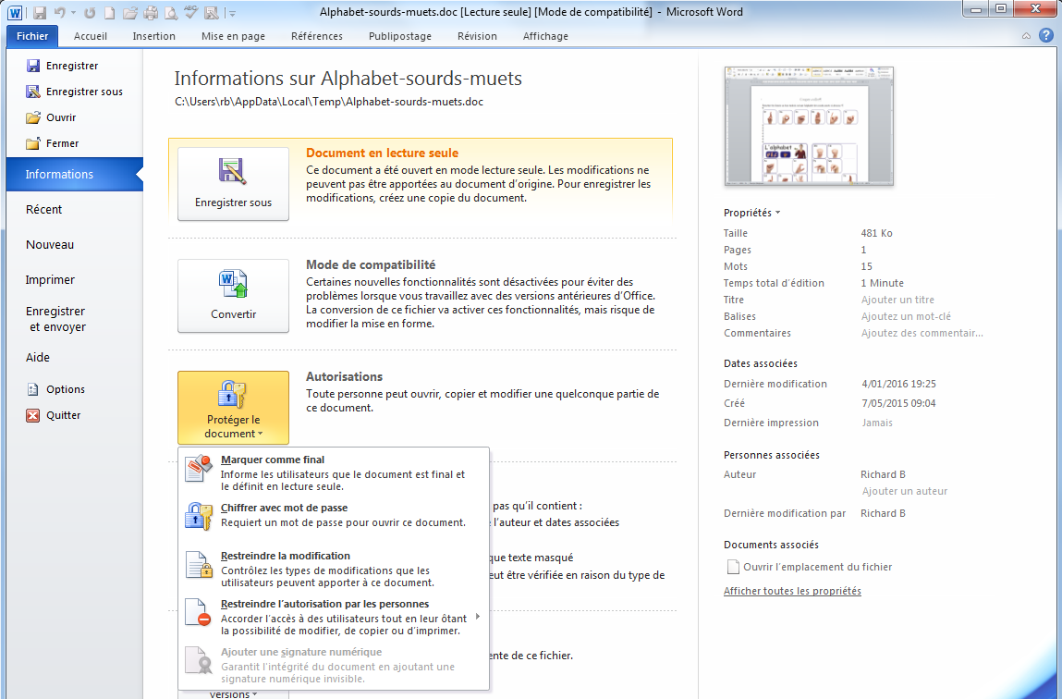Select Informations in the backstage sidebar
The image size is (1062, 699).
point(75,174)
